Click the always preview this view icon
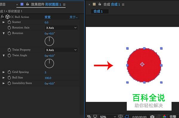Viewport: 179px width, 118px height. tap(89, 117)
